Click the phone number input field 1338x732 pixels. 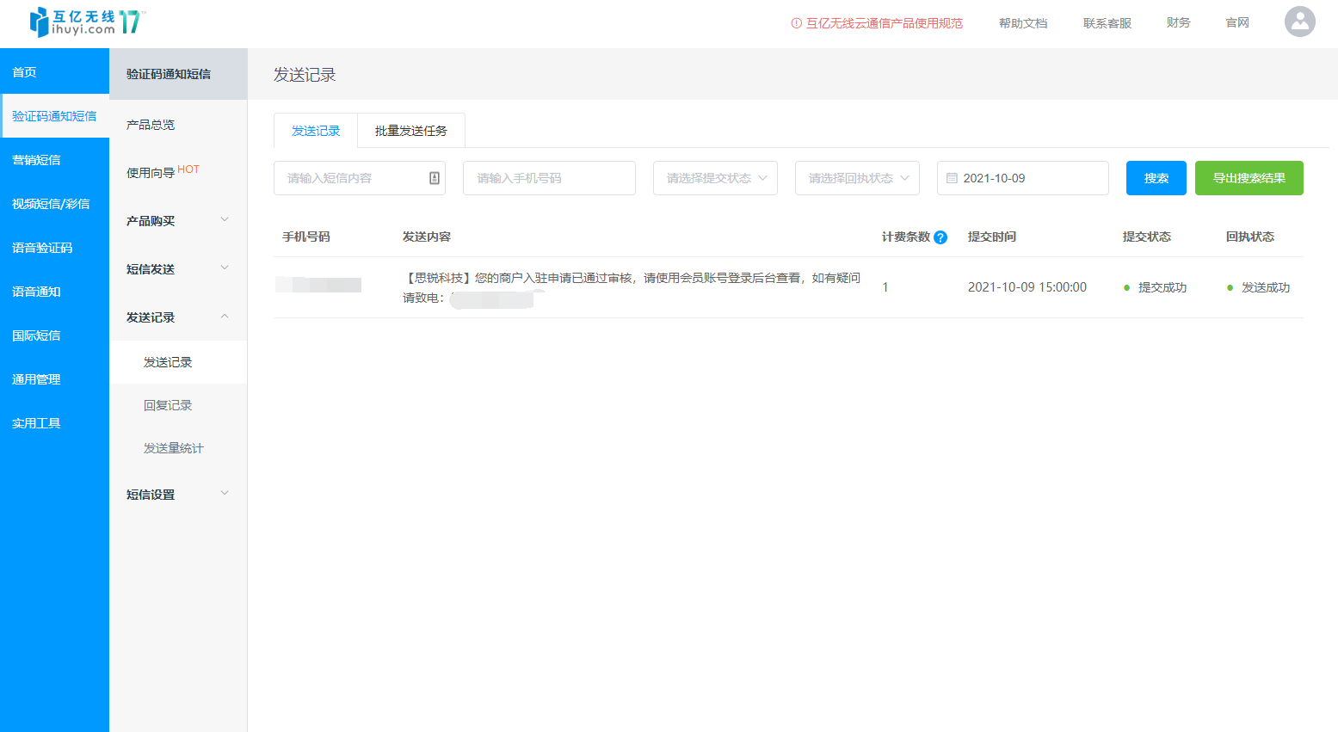pyautogui.click(x=549, y=178)
